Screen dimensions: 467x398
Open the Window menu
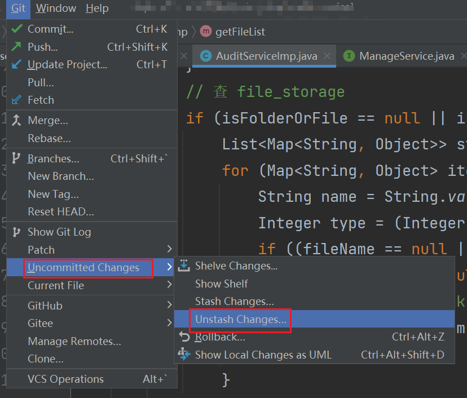click(55, 8)
